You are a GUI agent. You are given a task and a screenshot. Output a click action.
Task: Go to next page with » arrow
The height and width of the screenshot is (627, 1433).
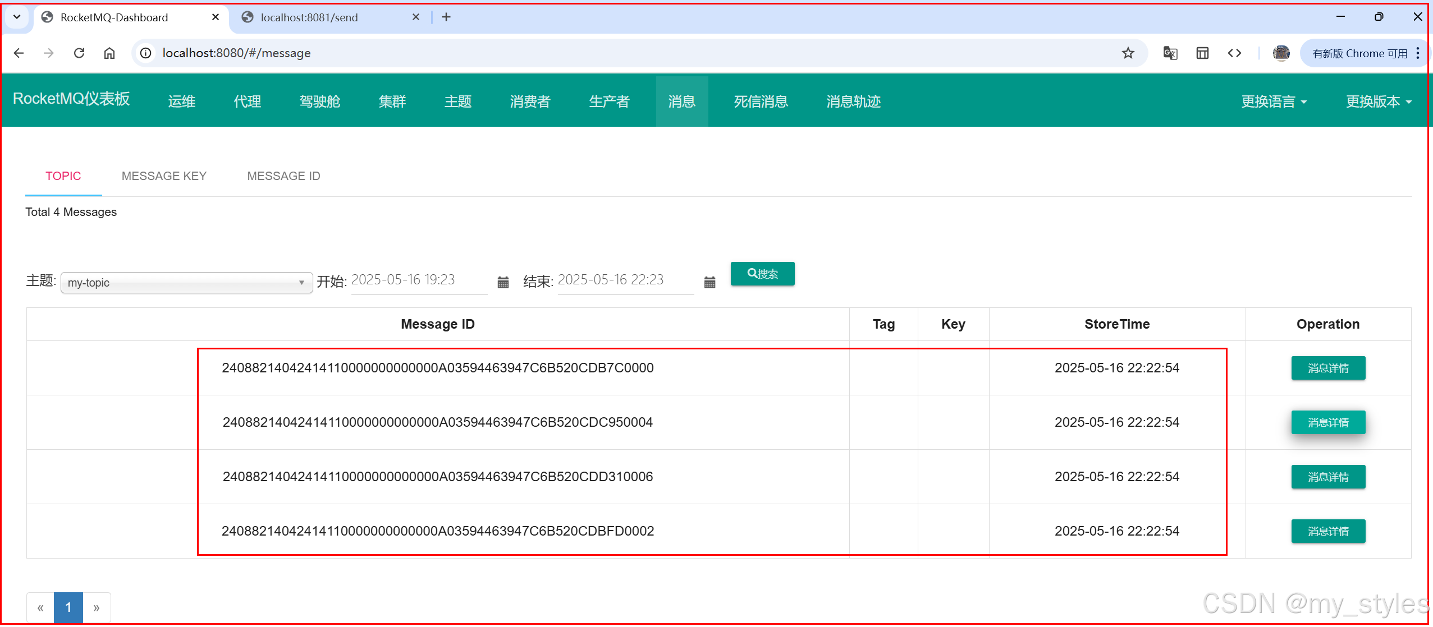pyautogui.click(x=97, y=607)
